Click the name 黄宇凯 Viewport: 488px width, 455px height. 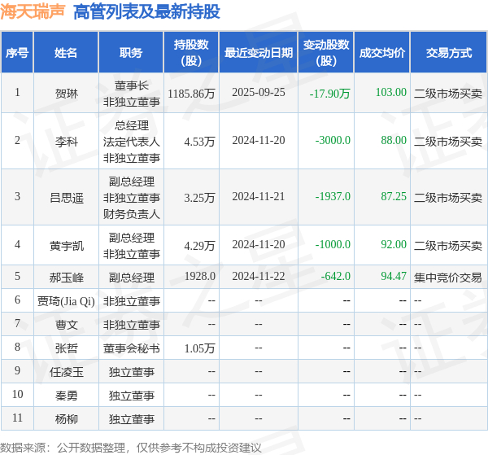coord(67,246)
